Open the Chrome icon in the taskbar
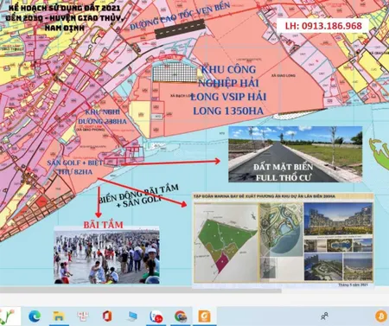The width and height of the screenshot is (389, 326). (181, 316)
